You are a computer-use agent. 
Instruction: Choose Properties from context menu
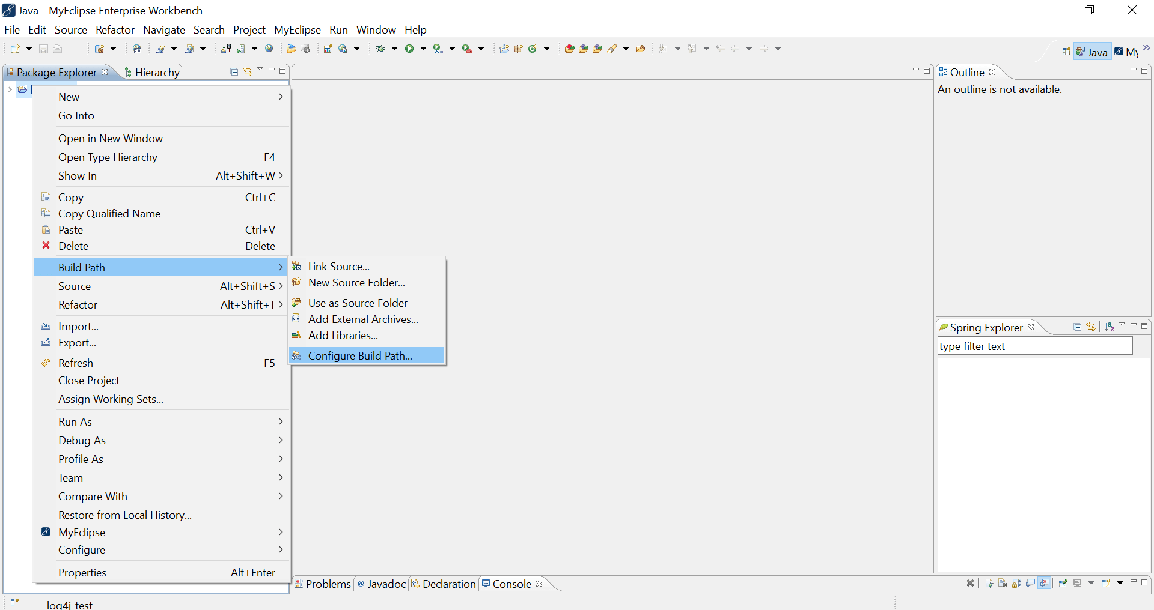(x=162, y=572)
